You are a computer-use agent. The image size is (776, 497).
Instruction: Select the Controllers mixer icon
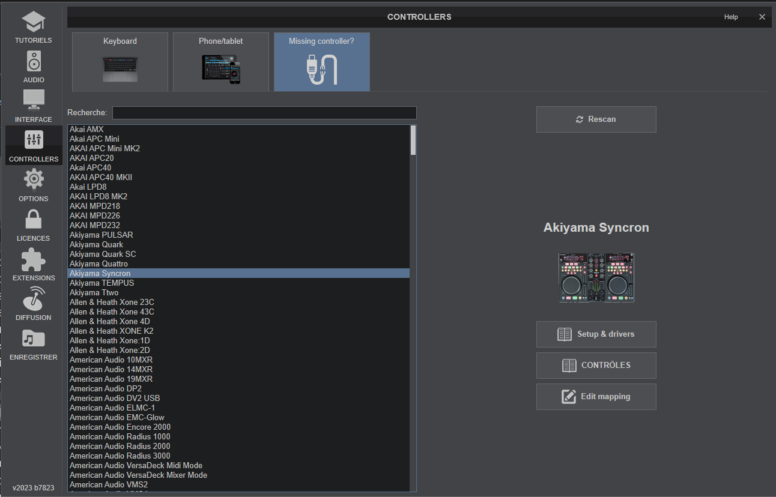(34, 140)
